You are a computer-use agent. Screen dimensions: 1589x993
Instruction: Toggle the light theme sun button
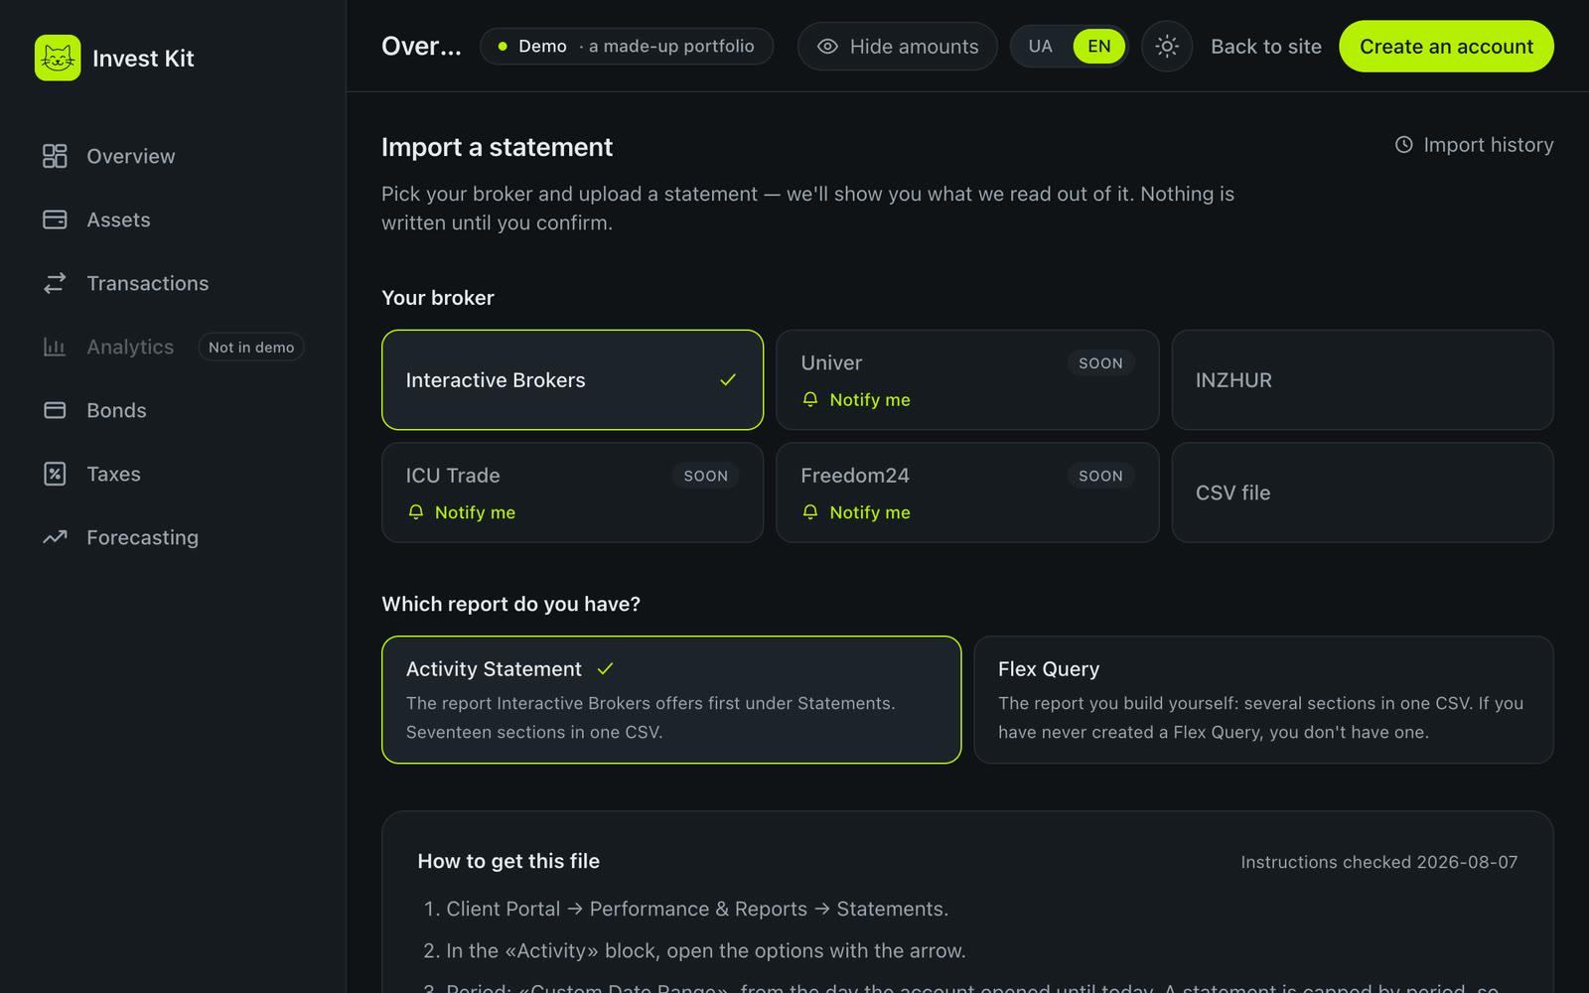click(1167, 47)
